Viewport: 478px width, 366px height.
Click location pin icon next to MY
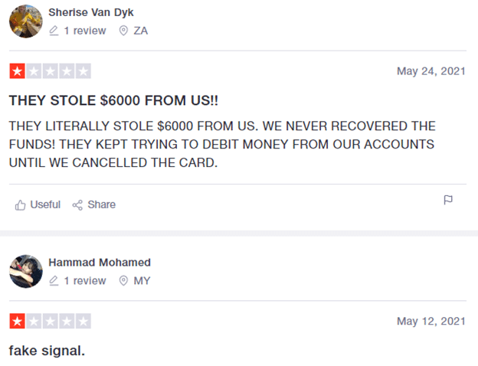click(x=123, y=281)
